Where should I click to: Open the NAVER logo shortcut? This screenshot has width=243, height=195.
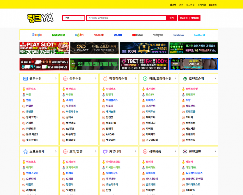click(58, 35)
